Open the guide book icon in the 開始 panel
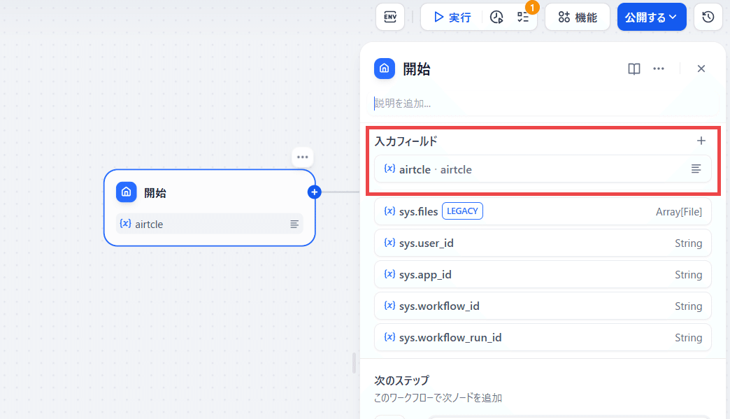The height and width of the screenshot is (419, 730). (x=634, y=69)
